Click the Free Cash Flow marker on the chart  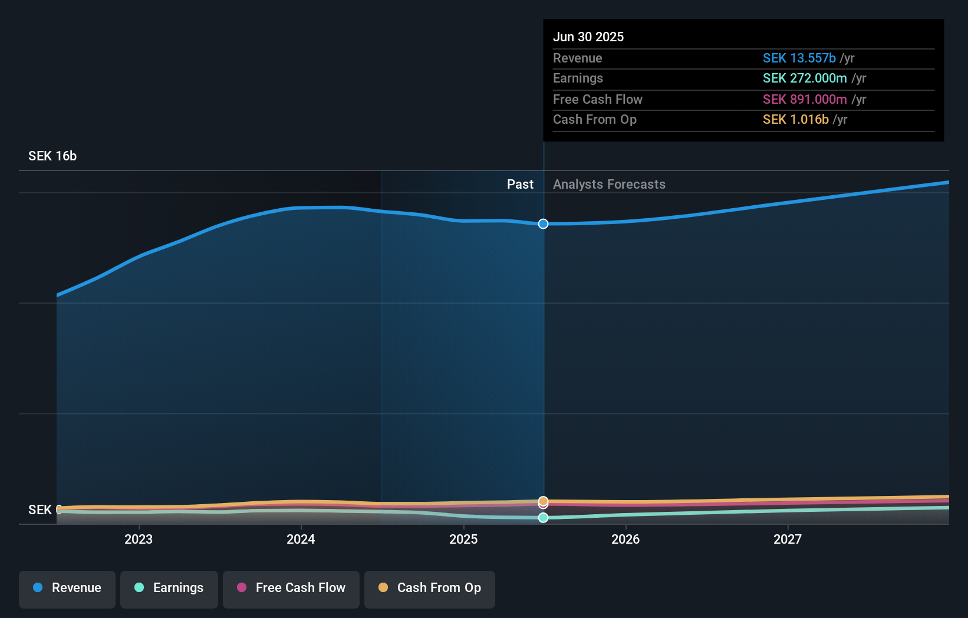543,508
